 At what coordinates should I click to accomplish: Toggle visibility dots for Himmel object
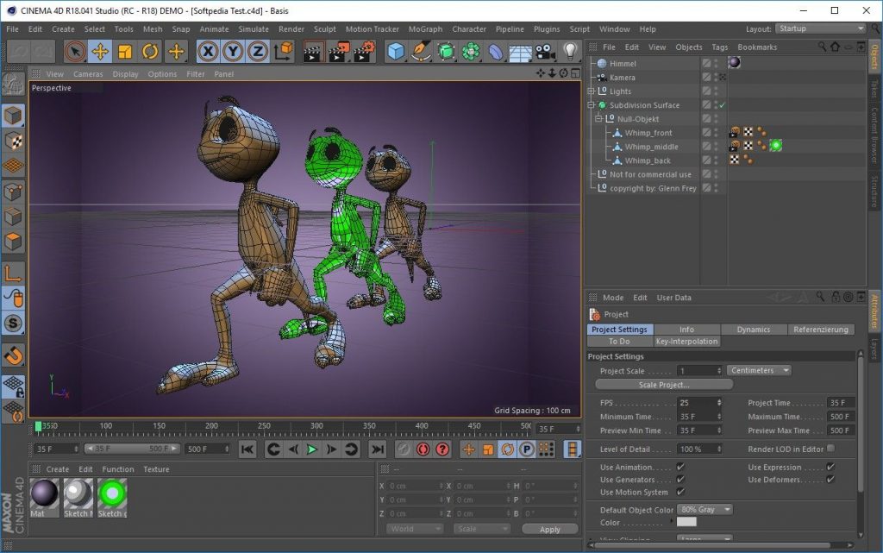click(717, 64)
